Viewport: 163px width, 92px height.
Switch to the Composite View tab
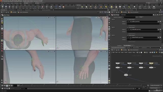point(28,10)
